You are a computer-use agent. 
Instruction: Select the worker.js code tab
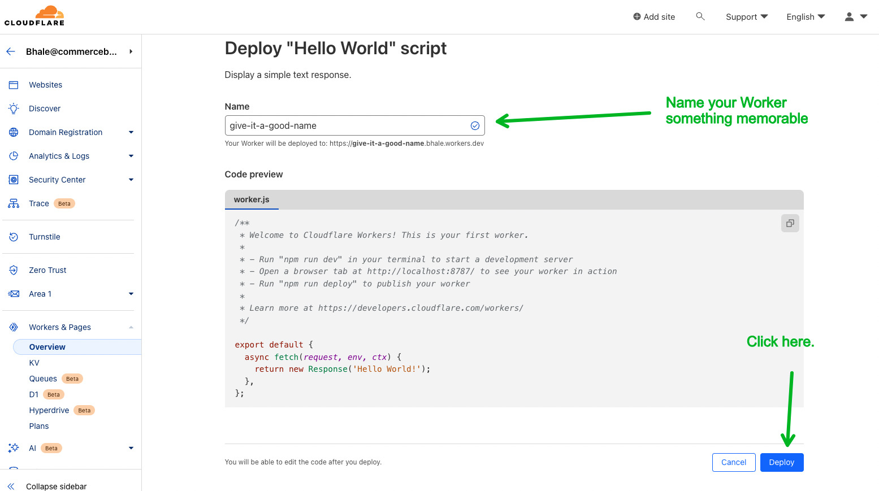click(x=252, y=199)
